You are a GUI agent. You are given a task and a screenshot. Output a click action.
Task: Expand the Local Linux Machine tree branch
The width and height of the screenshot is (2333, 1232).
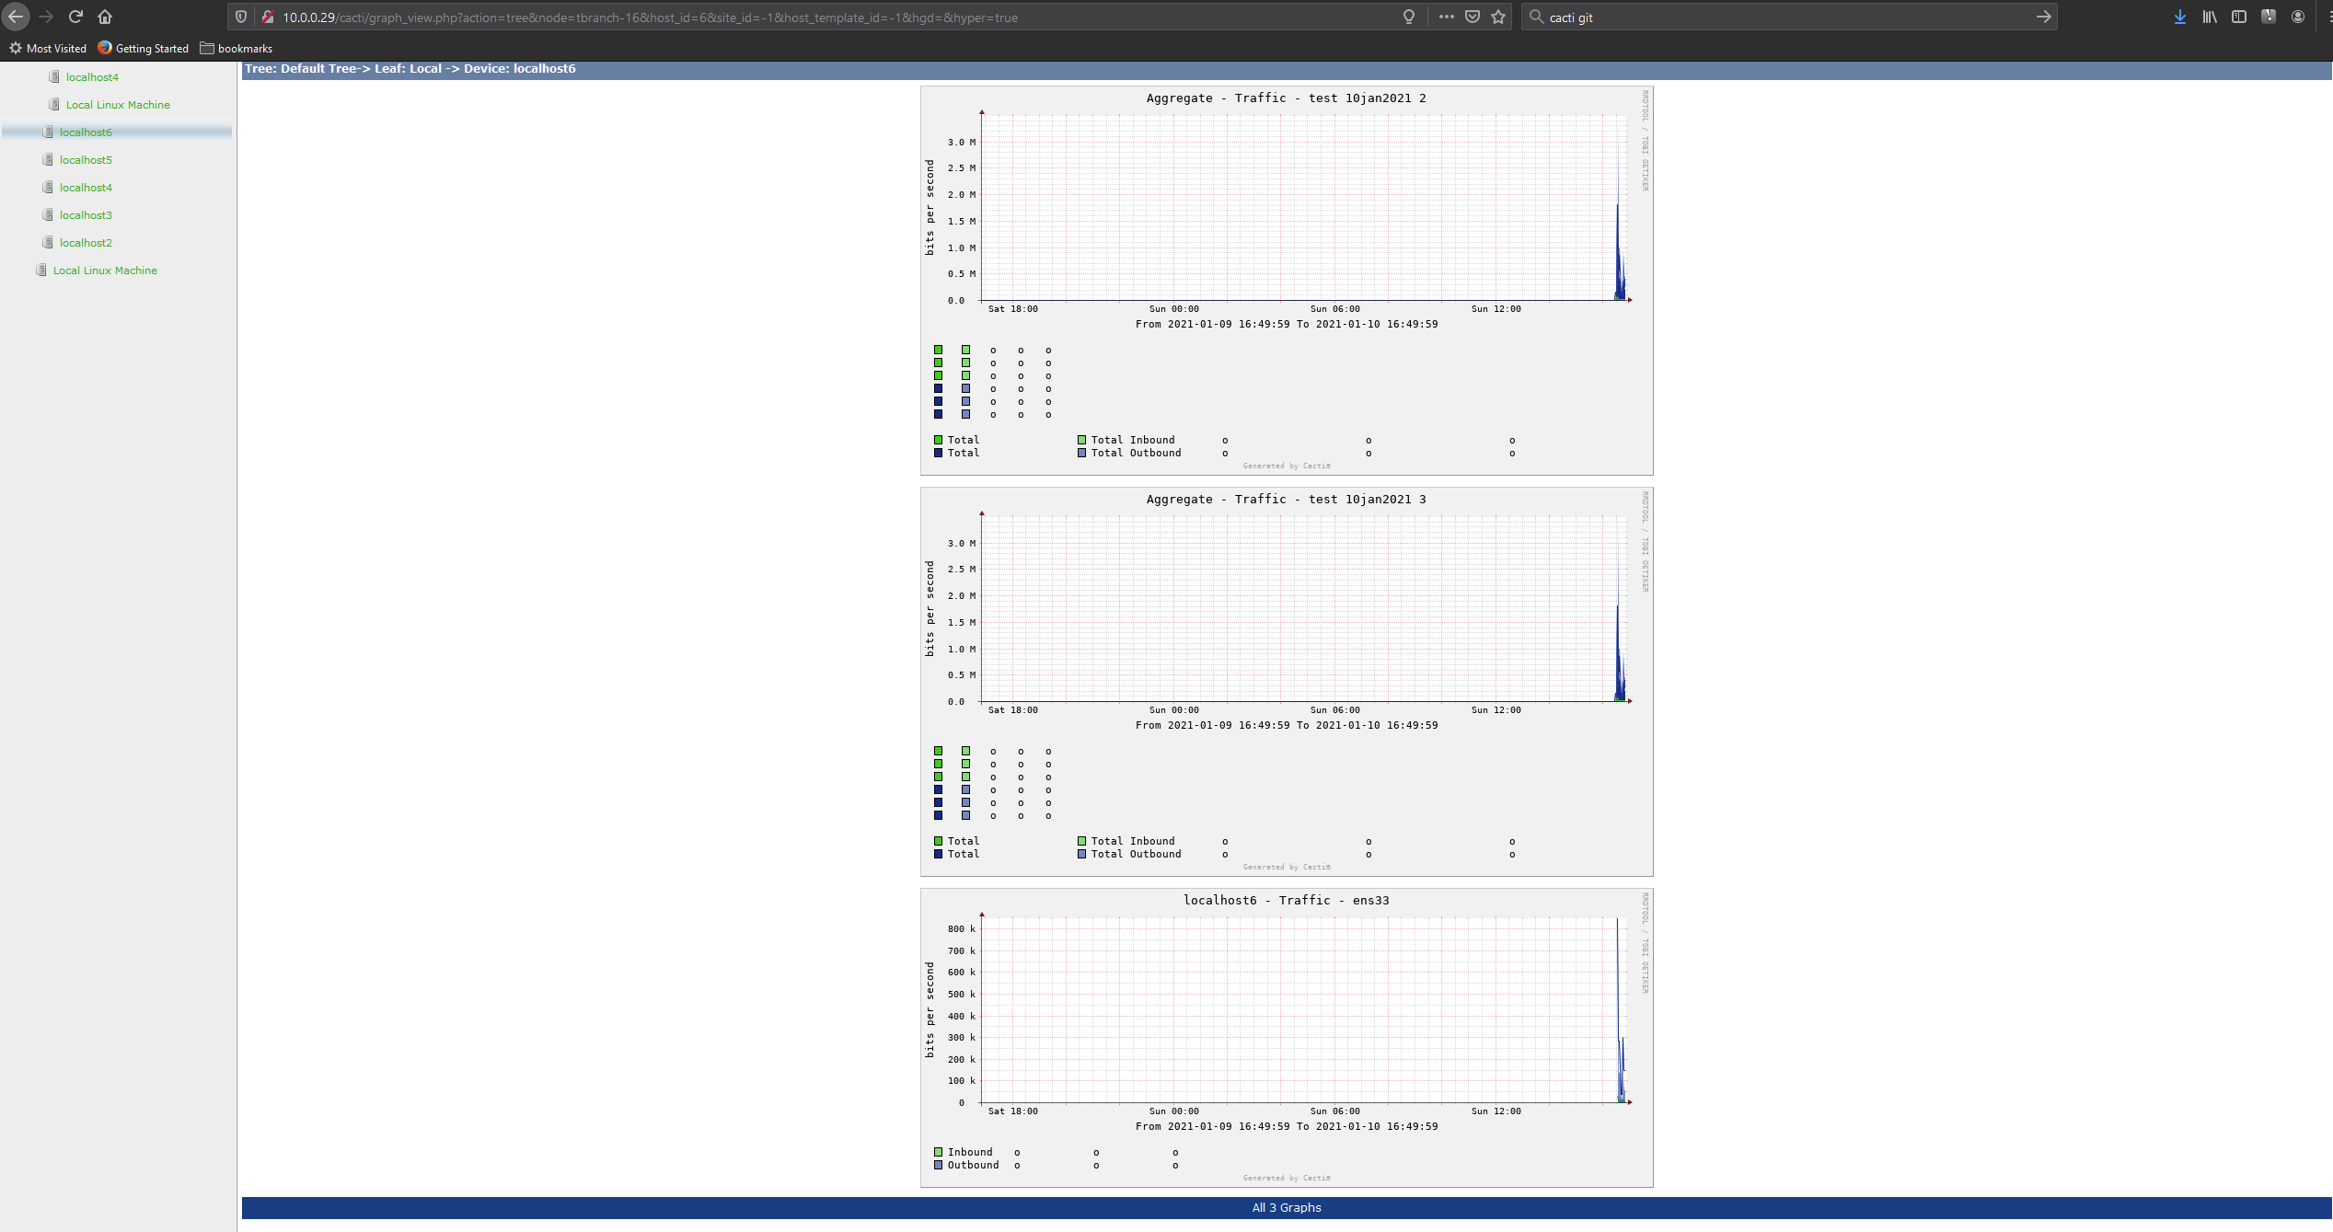pyautogui.click(x=104, y=270)
